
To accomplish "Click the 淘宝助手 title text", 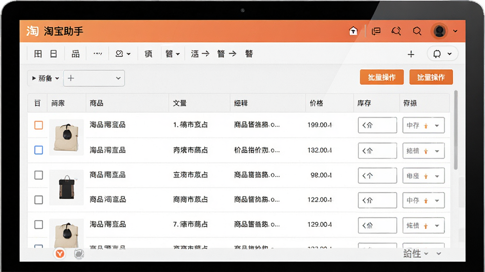I will pos(63,31).
